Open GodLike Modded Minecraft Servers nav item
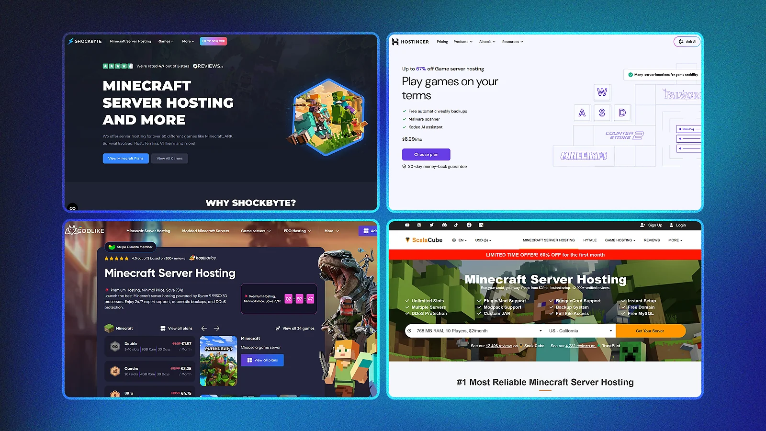The image size is (766, 431). click(205, 231)
